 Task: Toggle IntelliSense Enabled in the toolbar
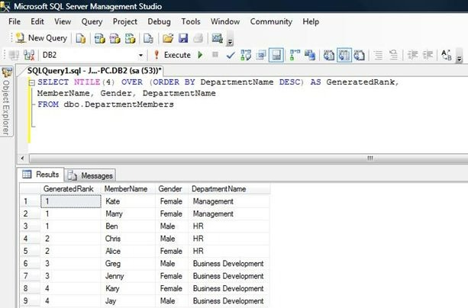pyautogui.click(x=276, y=55)
